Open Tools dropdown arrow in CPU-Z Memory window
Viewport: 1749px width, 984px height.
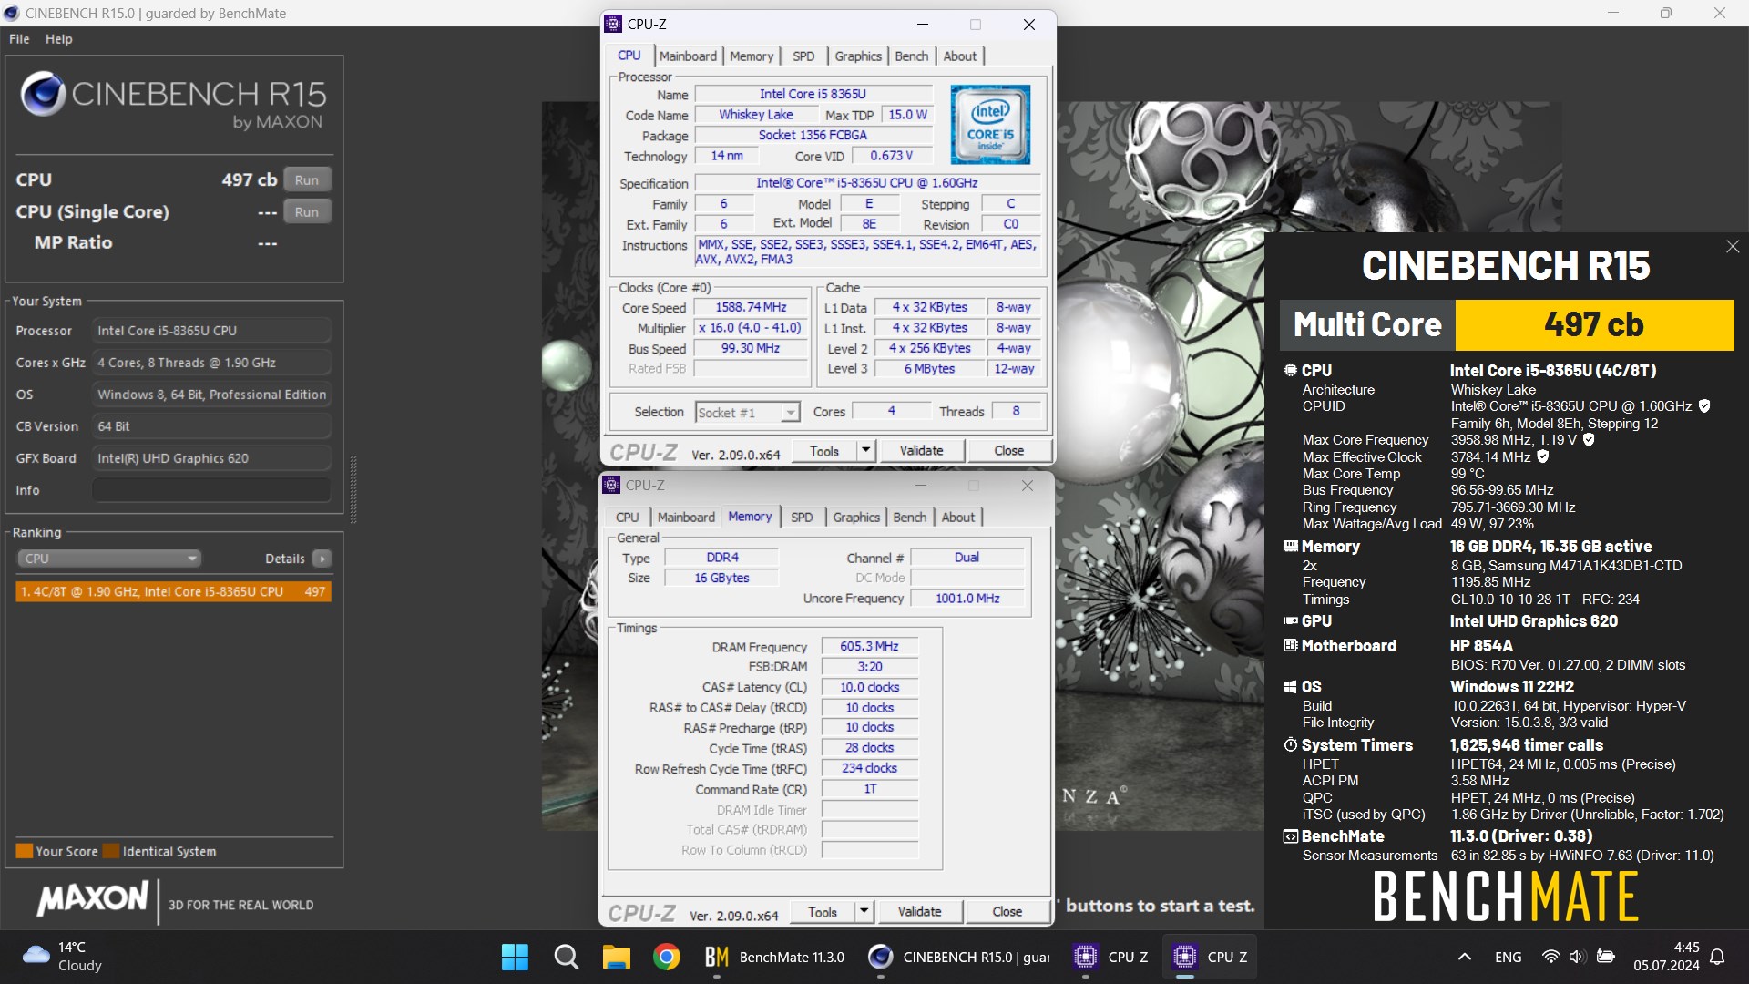tap(864, 911)
